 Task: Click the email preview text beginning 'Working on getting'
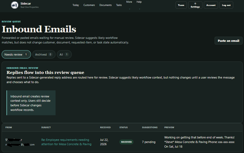click(199, 142)
